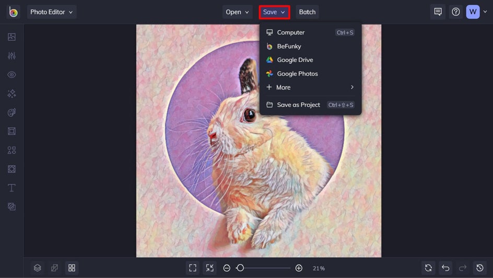The width and height of the screenshot is (493, 278).
Task: Collapse the Save dropdown menu
Action: (x=274, y=12)
